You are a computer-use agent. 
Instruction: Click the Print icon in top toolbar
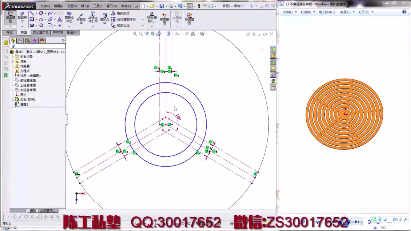[x=171, y=6]
